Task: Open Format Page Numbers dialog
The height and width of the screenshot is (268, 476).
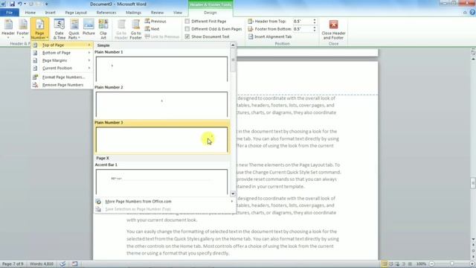Action: (x=62, y=77)
